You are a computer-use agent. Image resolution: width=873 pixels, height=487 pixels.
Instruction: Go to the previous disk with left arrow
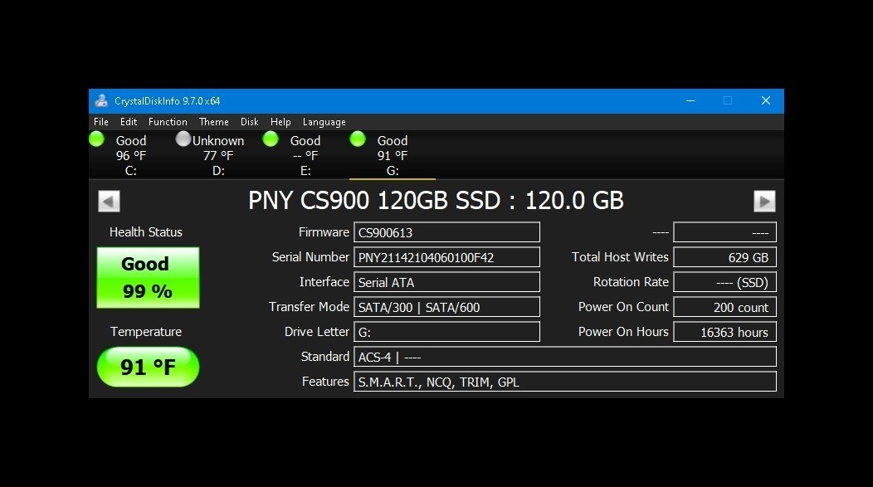(x=110, y=201)
